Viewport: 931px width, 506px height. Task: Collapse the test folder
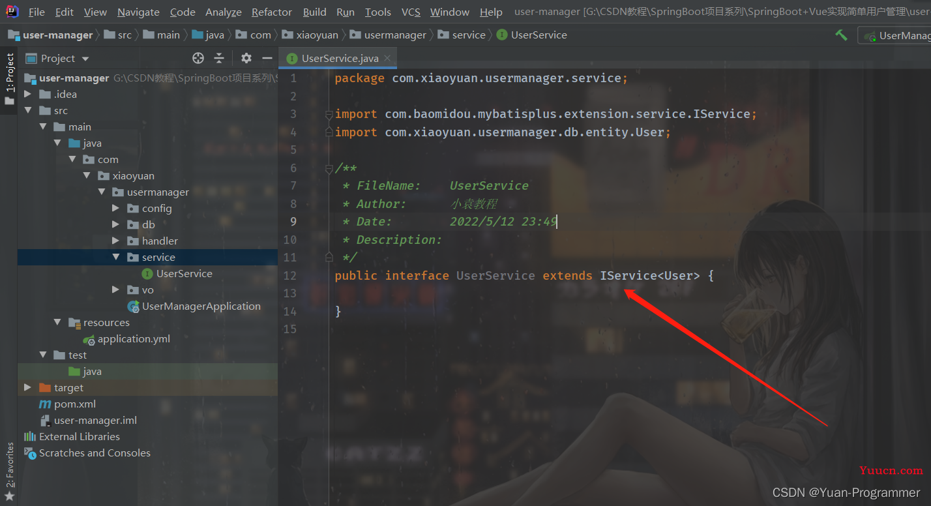[42, 355]
